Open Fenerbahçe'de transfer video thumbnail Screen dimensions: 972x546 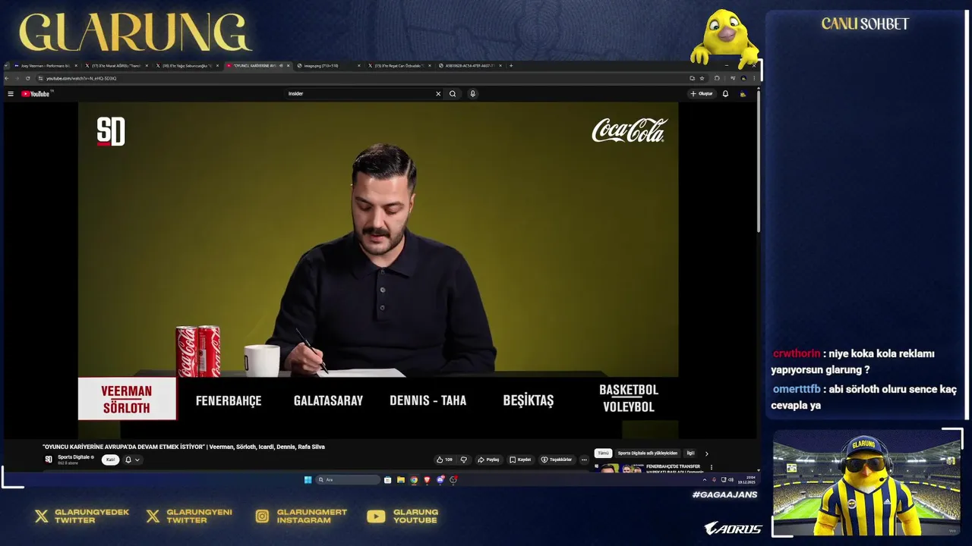pyautogui.click(x=618, y=469)
